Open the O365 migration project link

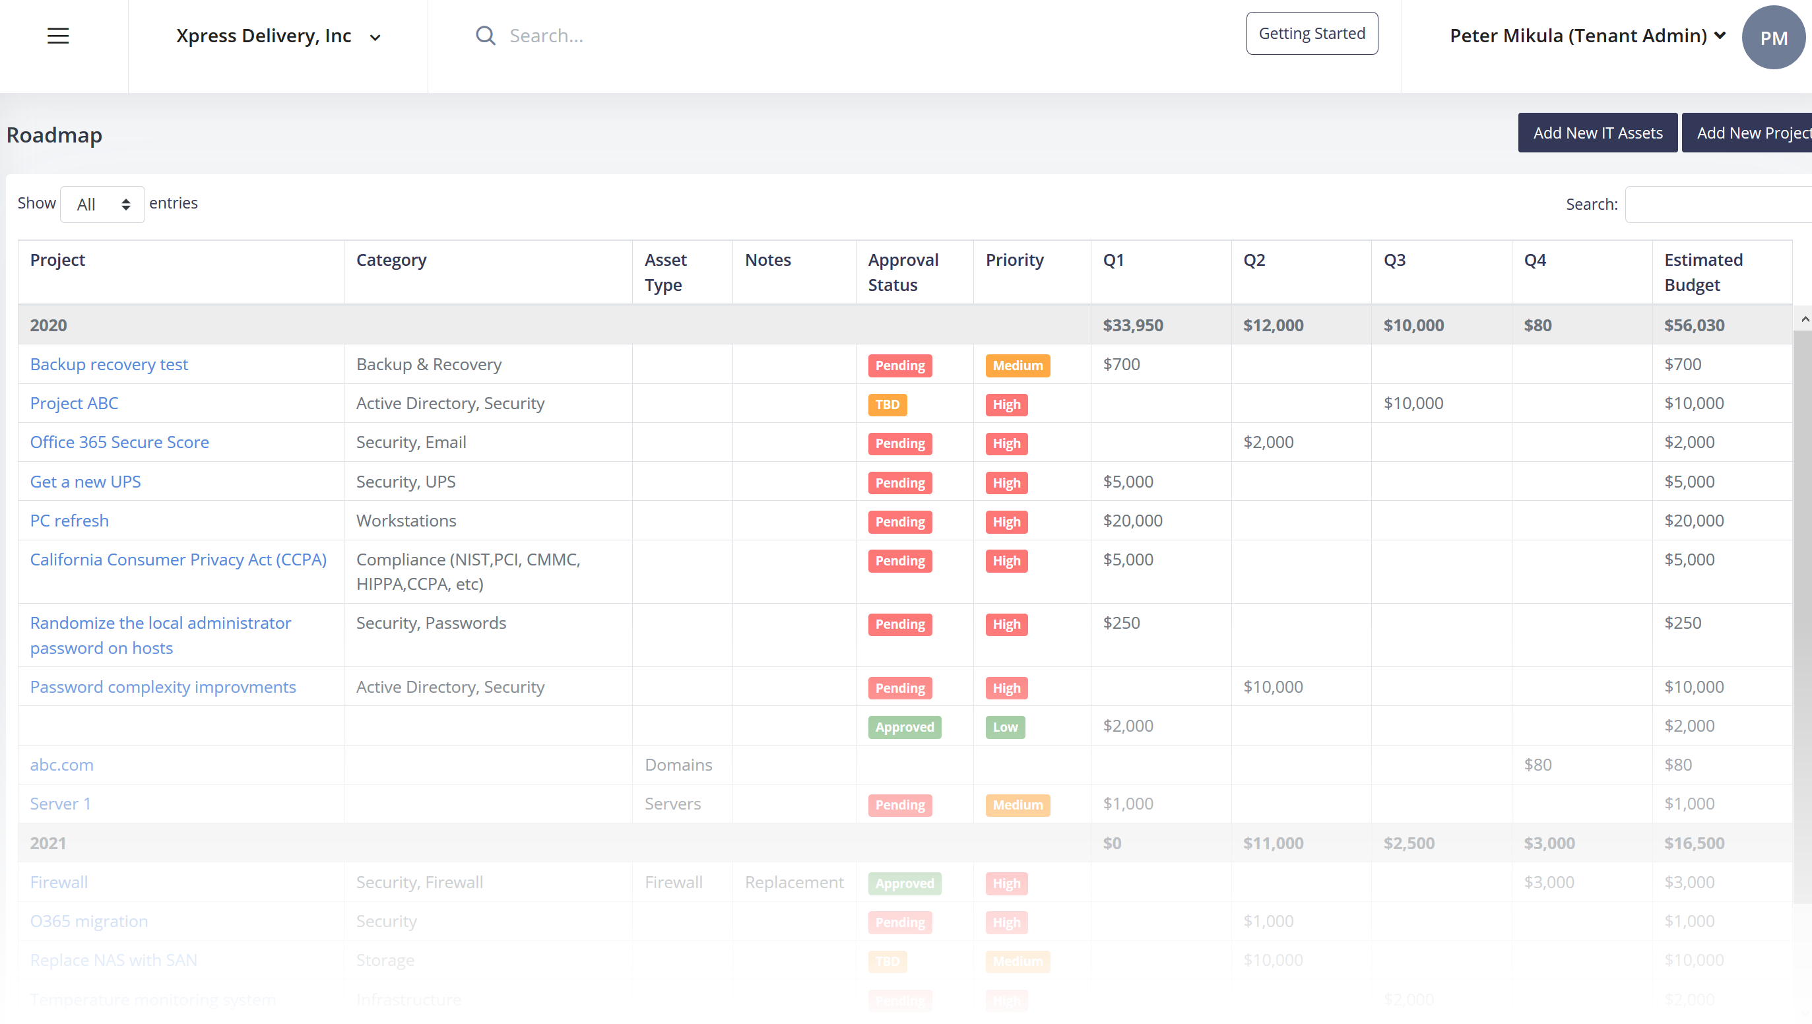88,921
